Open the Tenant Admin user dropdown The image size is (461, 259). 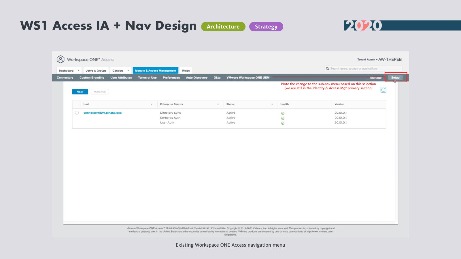(367, 60)
